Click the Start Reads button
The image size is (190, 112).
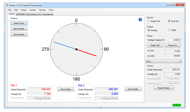[x=19, y=29]
